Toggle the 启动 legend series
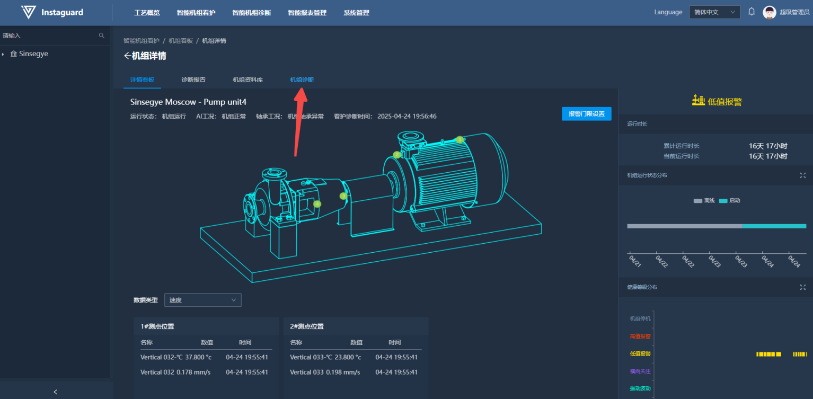 pos(729,201)
